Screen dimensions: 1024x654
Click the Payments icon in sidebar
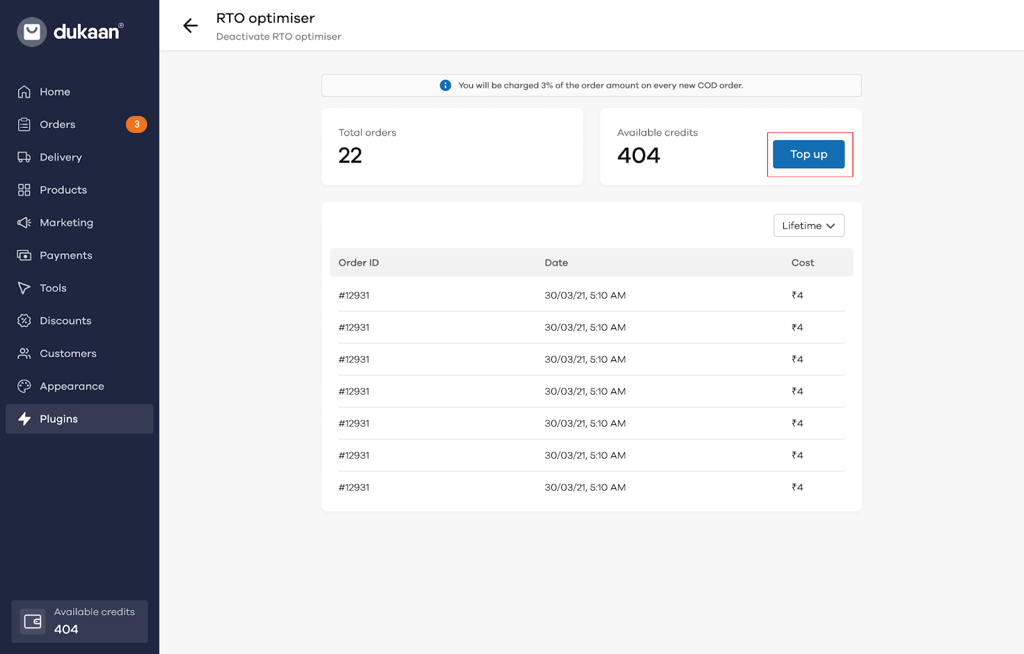click(x=24, y=255)
